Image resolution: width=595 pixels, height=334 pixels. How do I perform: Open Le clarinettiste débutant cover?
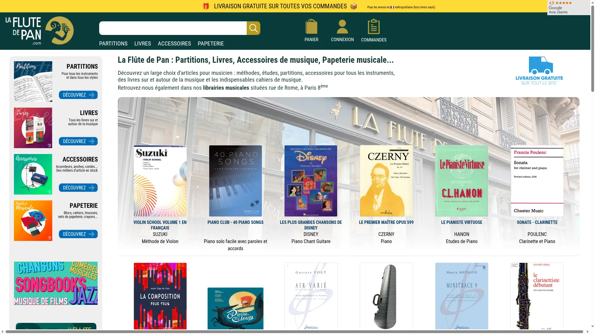[x=537, y=296]
